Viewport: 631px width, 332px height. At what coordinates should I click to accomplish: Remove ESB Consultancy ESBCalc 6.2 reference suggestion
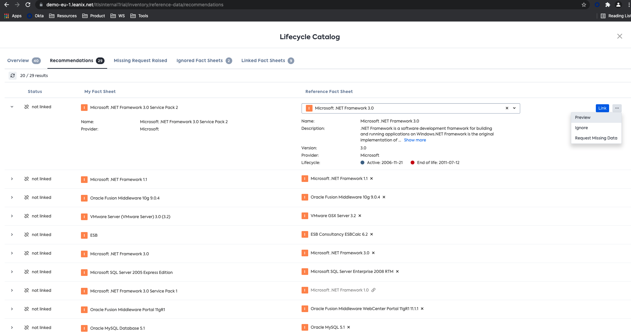[x=372, y=234]
